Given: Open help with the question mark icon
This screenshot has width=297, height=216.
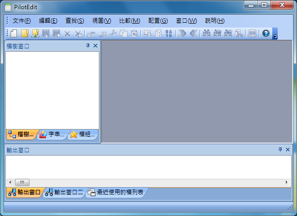Looking at the screenshot, I should (266, 33).
